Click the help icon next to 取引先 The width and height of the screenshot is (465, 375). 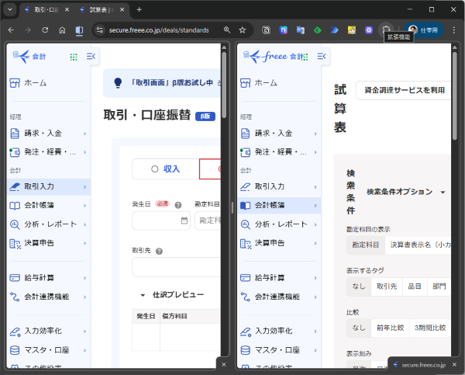(x=159, y=252)
